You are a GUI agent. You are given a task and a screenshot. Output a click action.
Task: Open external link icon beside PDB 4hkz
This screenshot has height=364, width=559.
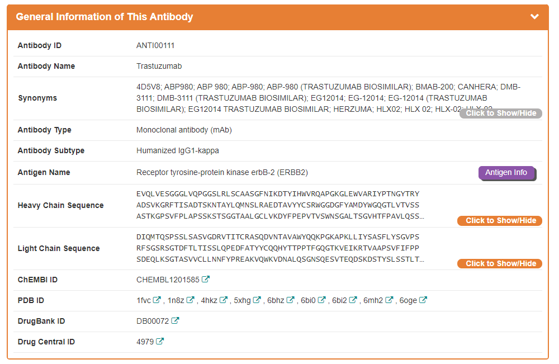click(224, 300)
